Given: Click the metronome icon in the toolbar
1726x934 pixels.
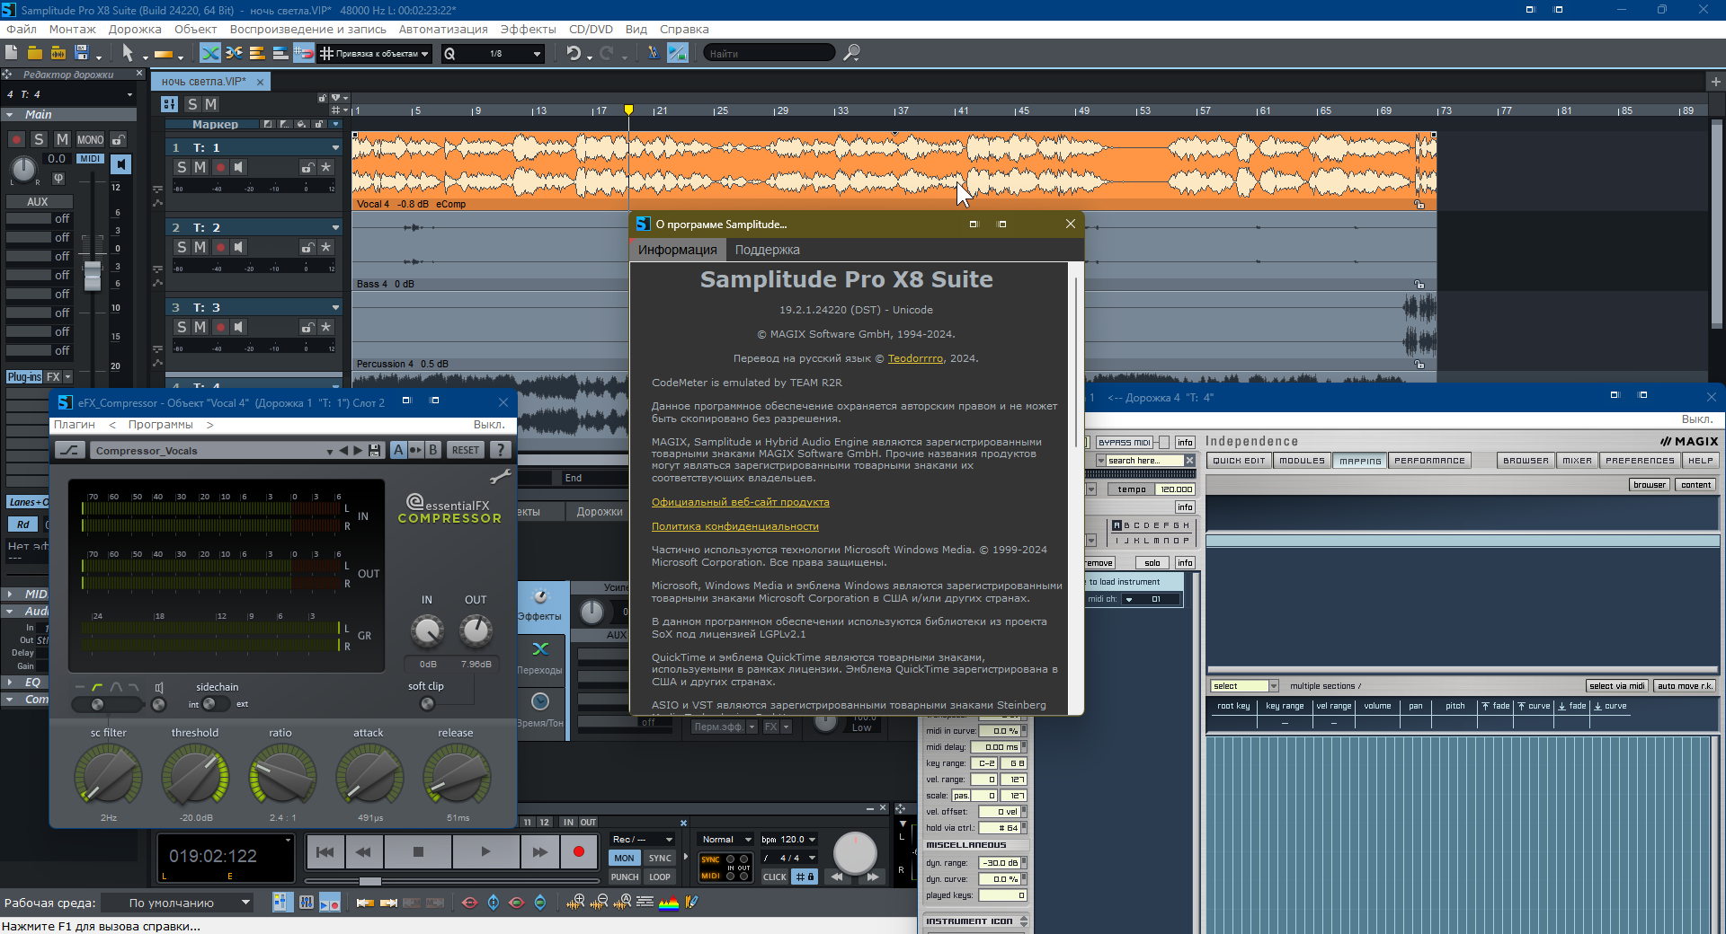Looking at the screenshot, I should [x=654, y=53].
